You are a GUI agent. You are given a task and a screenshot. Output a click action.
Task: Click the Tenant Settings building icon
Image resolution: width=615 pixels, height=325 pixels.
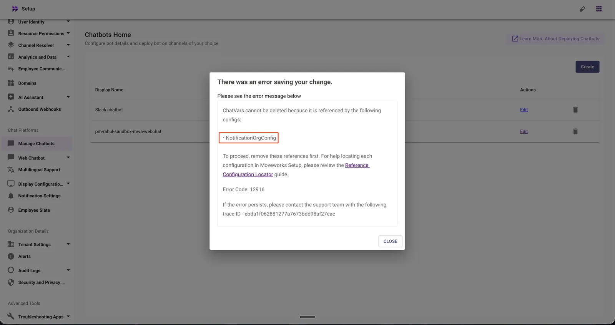(11, 244)
